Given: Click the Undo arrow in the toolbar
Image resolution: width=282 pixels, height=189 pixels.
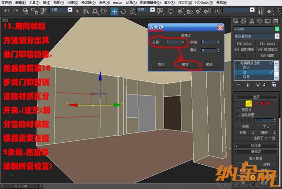Looking at the screenshot, I should [7, 11].
